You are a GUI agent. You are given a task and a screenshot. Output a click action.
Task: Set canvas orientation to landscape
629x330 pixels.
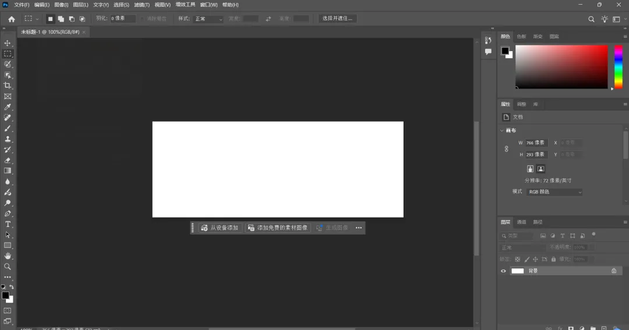click(x=540, y=169)
